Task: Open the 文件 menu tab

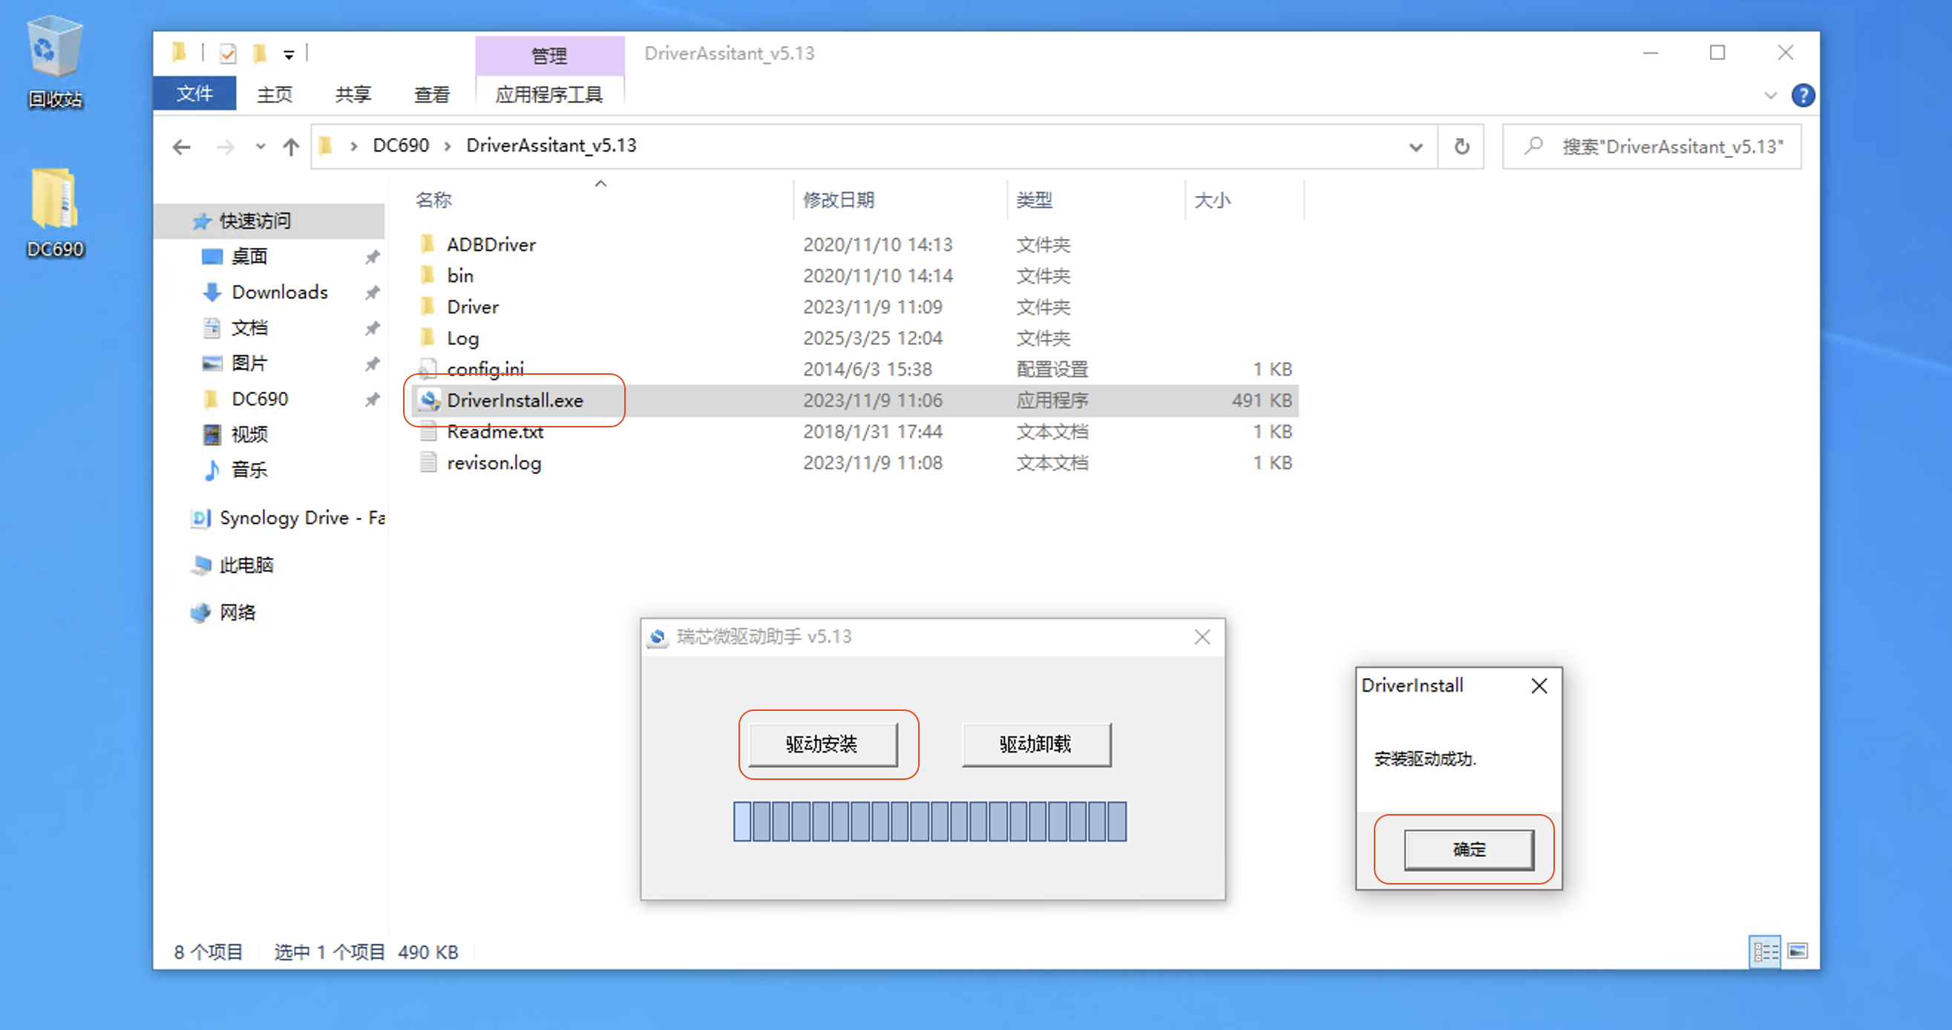Action: click(x=194, y=94)
